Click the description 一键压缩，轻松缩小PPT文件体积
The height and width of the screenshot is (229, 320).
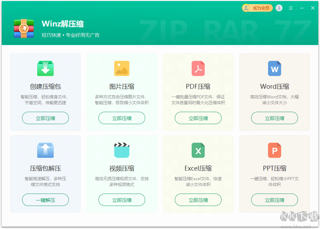[275, 182]
